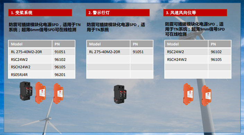
Task: Select PN 91051 in the middle table
Action: point(142,52)
